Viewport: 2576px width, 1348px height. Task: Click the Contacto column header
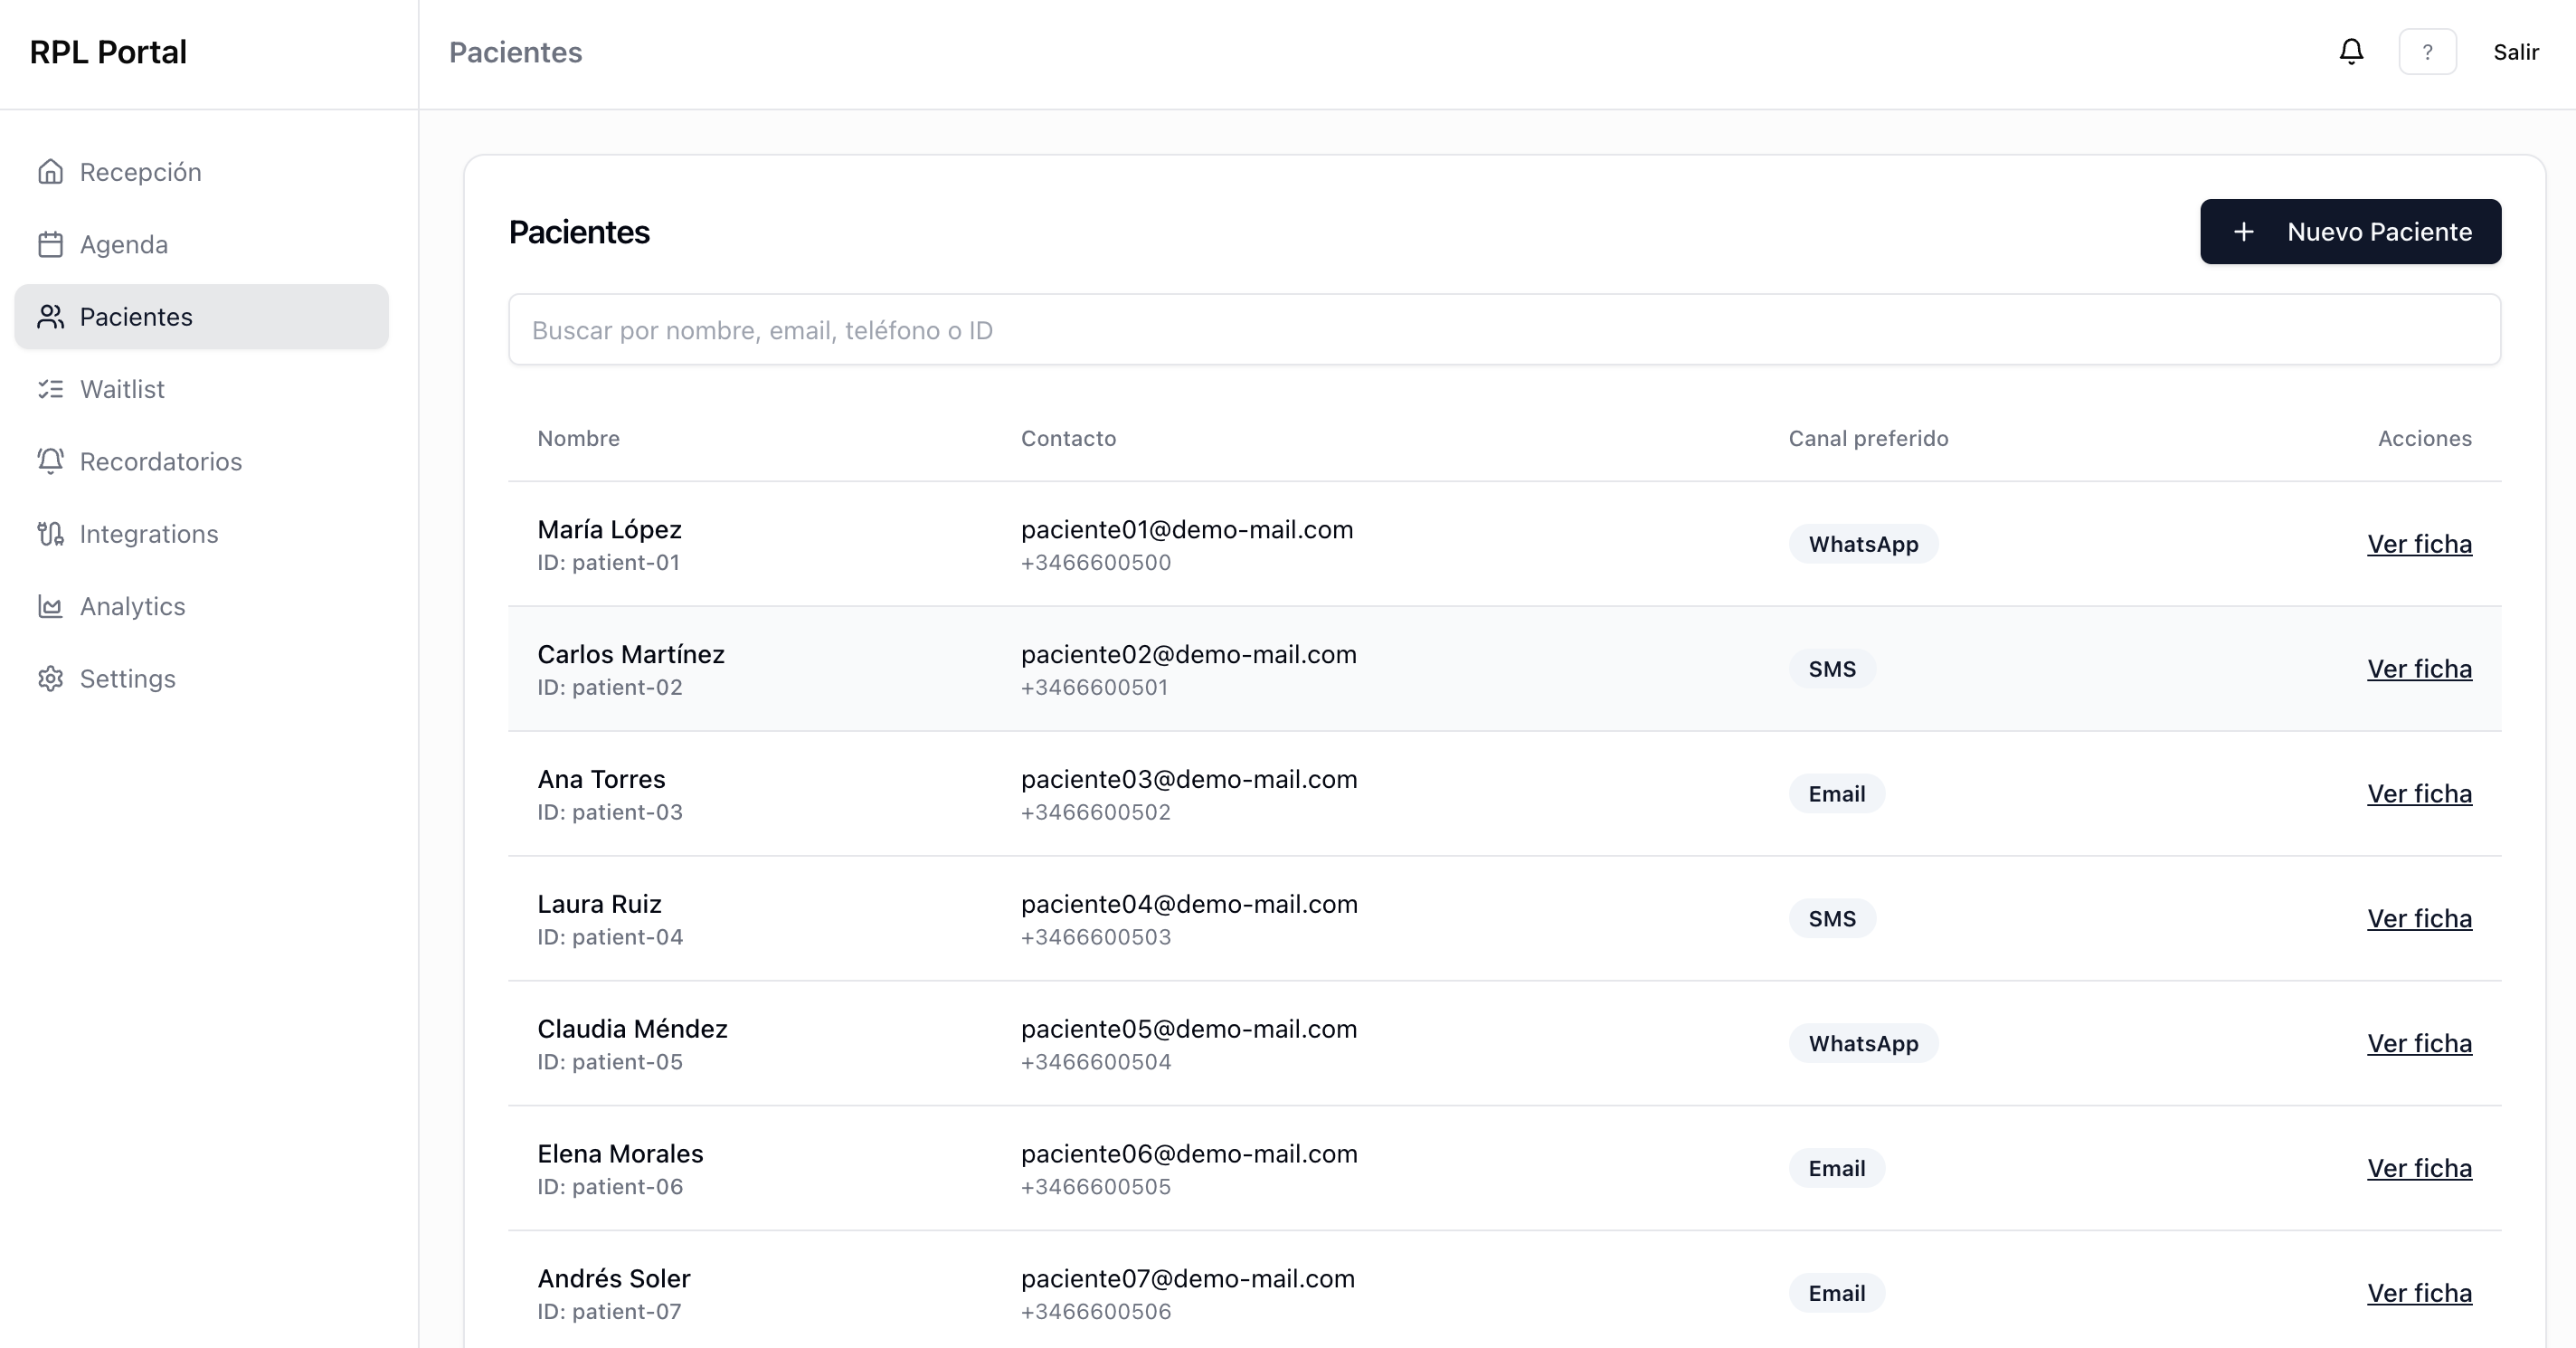1068,438
